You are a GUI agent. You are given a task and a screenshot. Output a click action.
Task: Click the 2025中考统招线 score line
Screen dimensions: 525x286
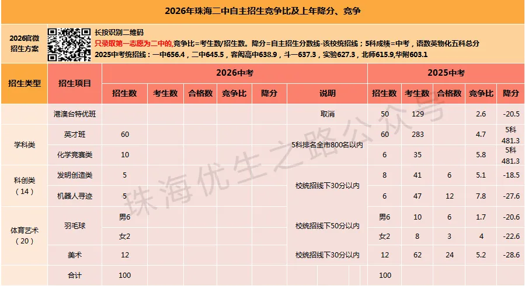[x=261, y=54]
